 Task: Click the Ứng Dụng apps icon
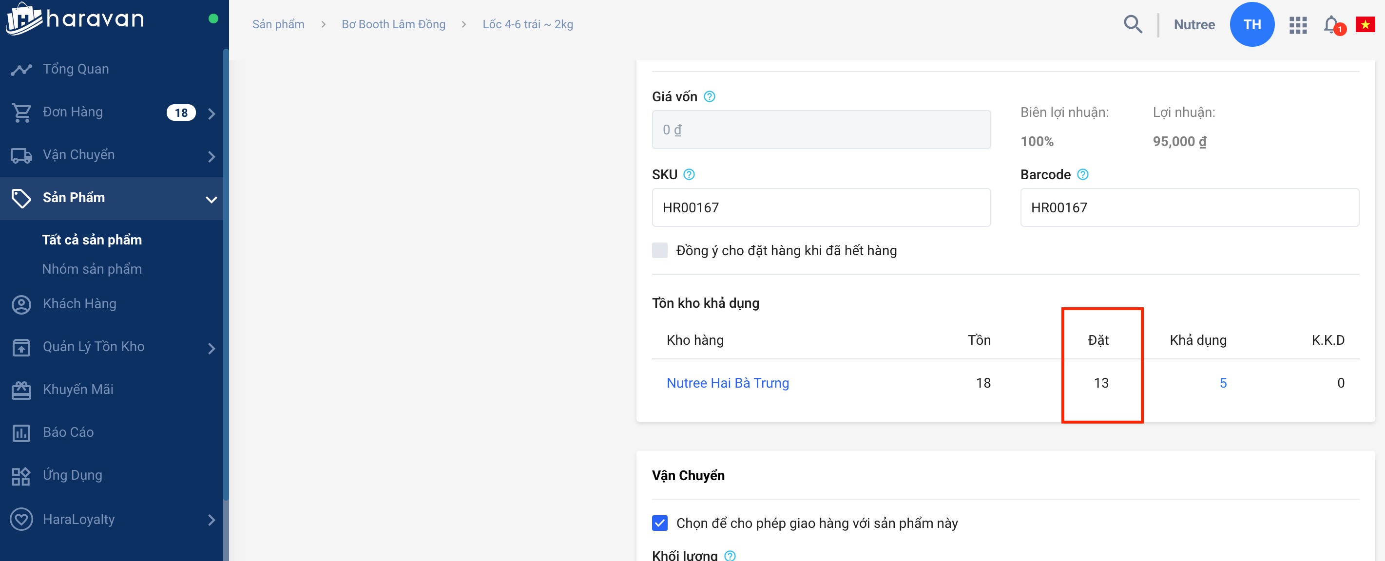pyautogui.click(x=21, y=476)
